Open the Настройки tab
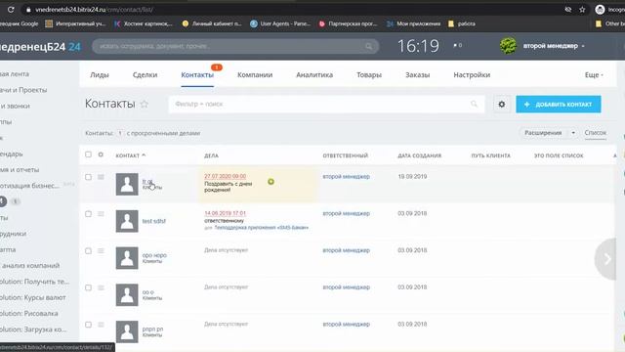This screenshot has width=625, height=352. (472, 74)
